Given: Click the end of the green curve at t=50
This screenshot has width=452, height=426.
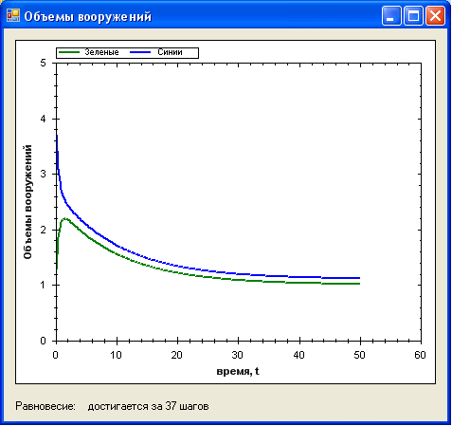Looking at the screenshot, I should [359, 284].
